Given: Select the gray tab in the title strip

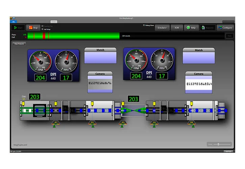Looking at the screenshot, I should click(x=54, y=22).
